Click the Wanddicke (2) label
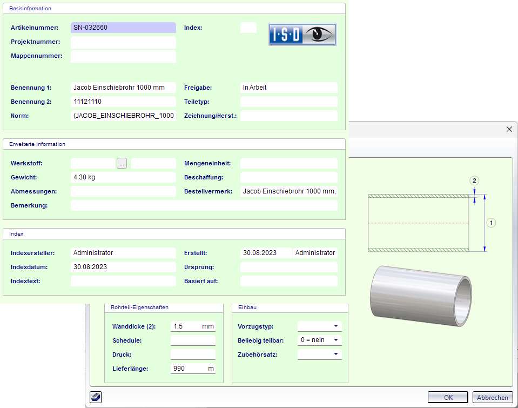The height and width of the screenshot is (408, 518). coord(134,326)
